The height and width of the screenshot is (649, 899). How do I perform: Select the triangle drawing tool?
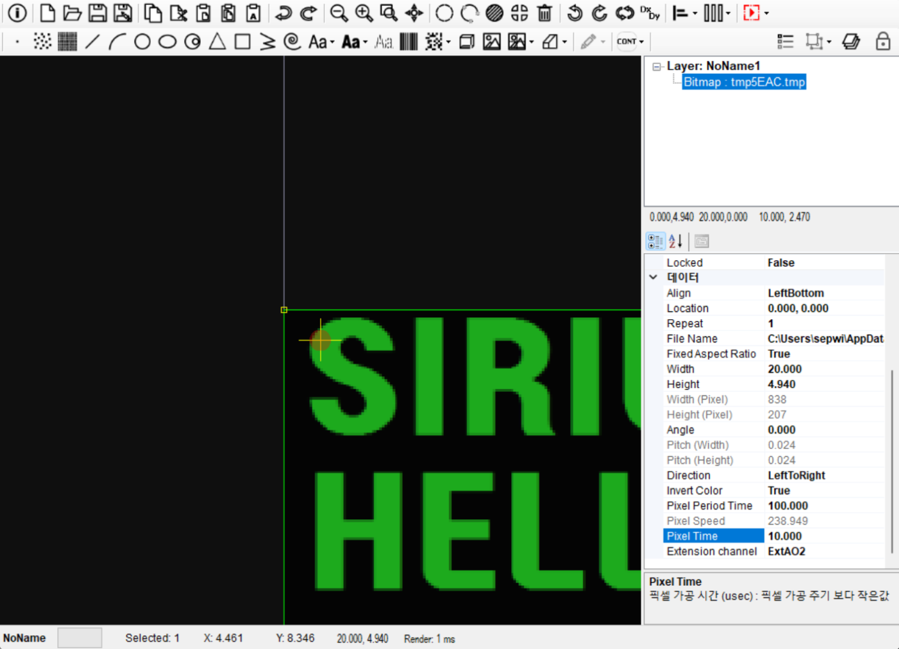(x=218, y=41)
